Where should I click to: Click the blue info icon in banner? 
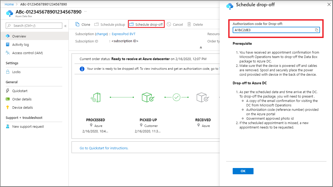pyautogui.click(x=82, y=69)
